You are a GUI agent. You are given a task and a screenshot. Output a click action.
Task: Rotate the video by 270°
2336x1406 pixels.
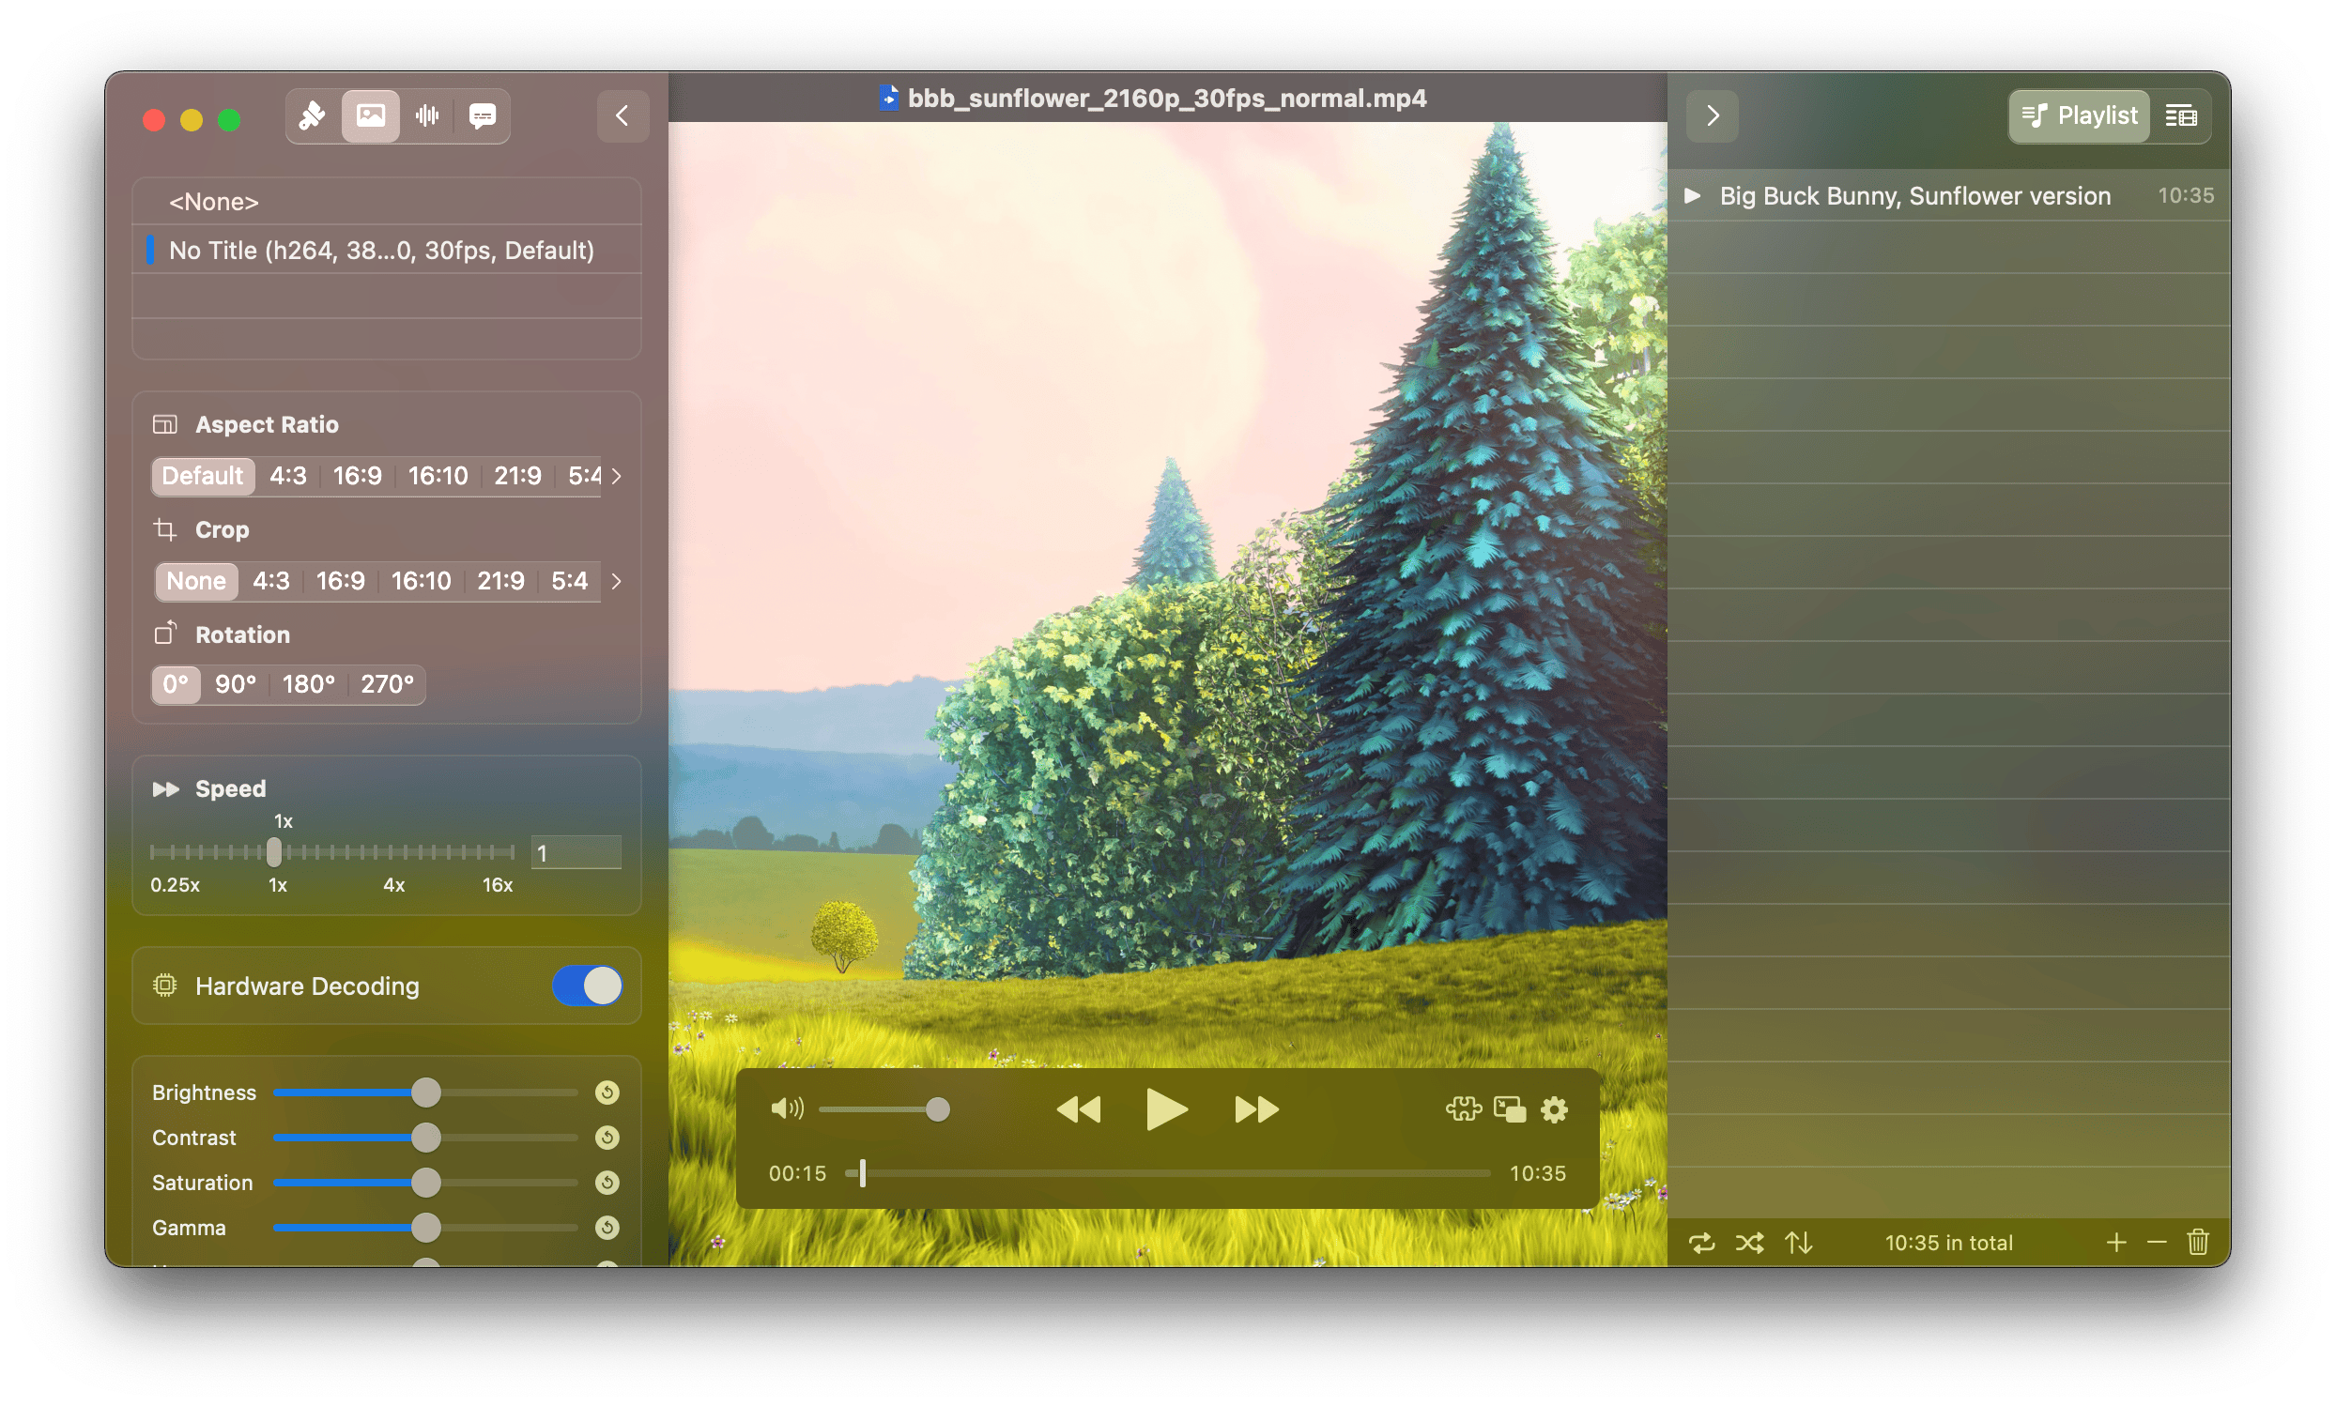pyautogui.click(x=387, y=684)
